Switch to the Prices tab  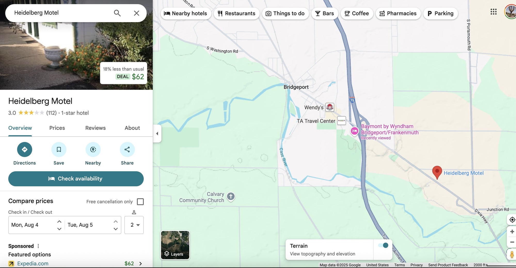point(57,128)
